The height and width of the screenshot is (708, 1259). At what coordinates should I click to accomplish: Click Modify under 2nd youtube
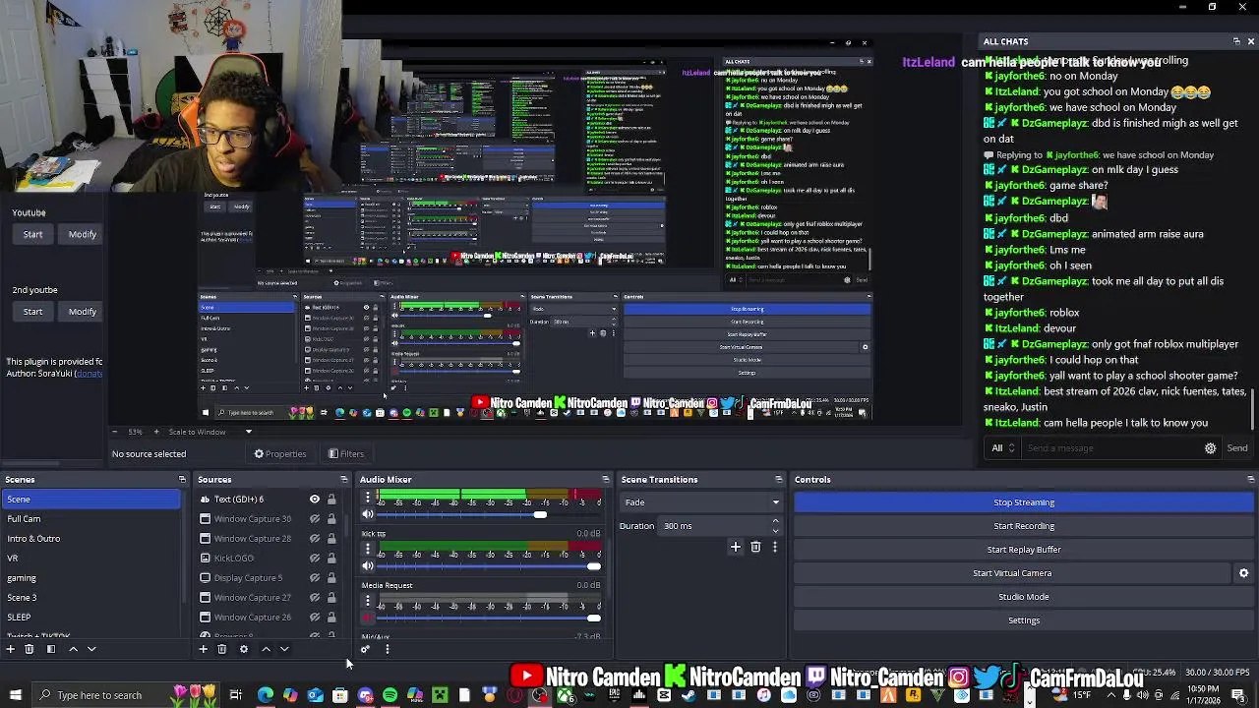pyautogui.click(x=83, y=312)
